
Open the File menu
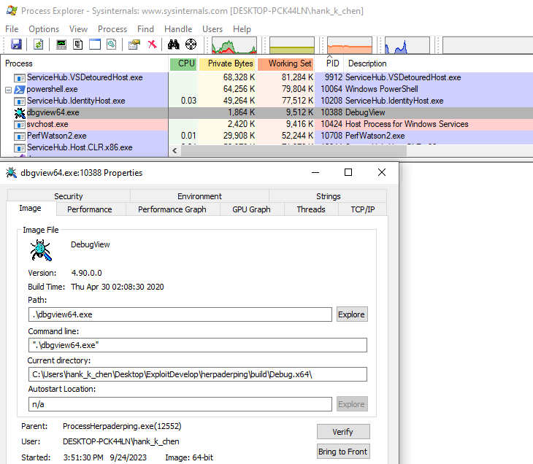(x=12, y=29)
